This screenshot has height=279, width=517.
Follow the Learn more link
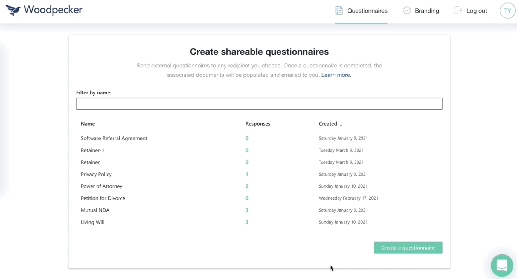pos(336,75)
